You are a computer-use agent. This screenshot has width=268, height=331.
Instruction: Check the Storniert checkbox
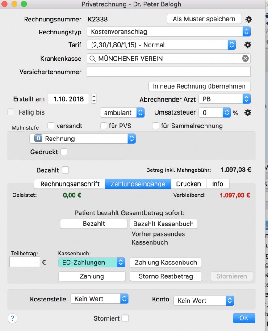(x=125, y=318)
